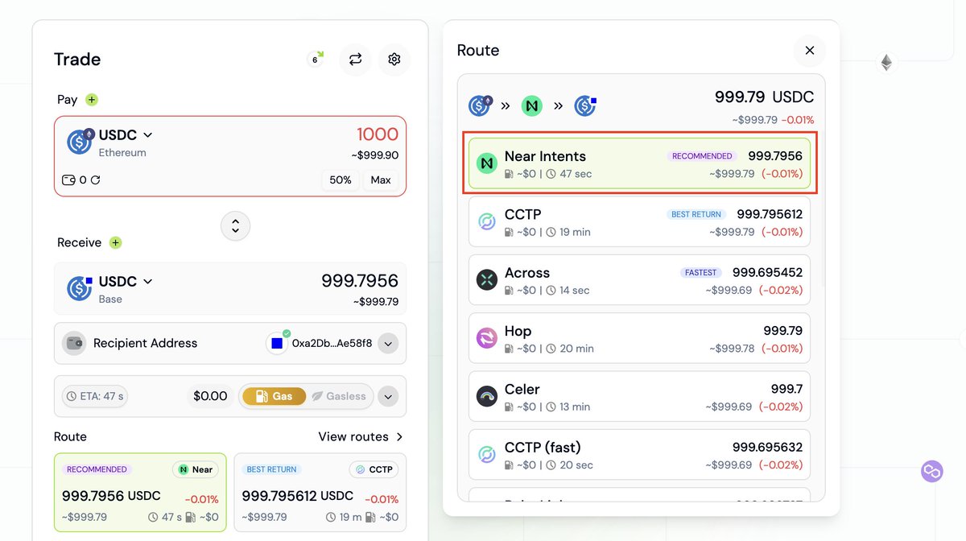966x541 pixels.
Task: Click the CCTP chip on best return card
Action: (x=374, y=469)
